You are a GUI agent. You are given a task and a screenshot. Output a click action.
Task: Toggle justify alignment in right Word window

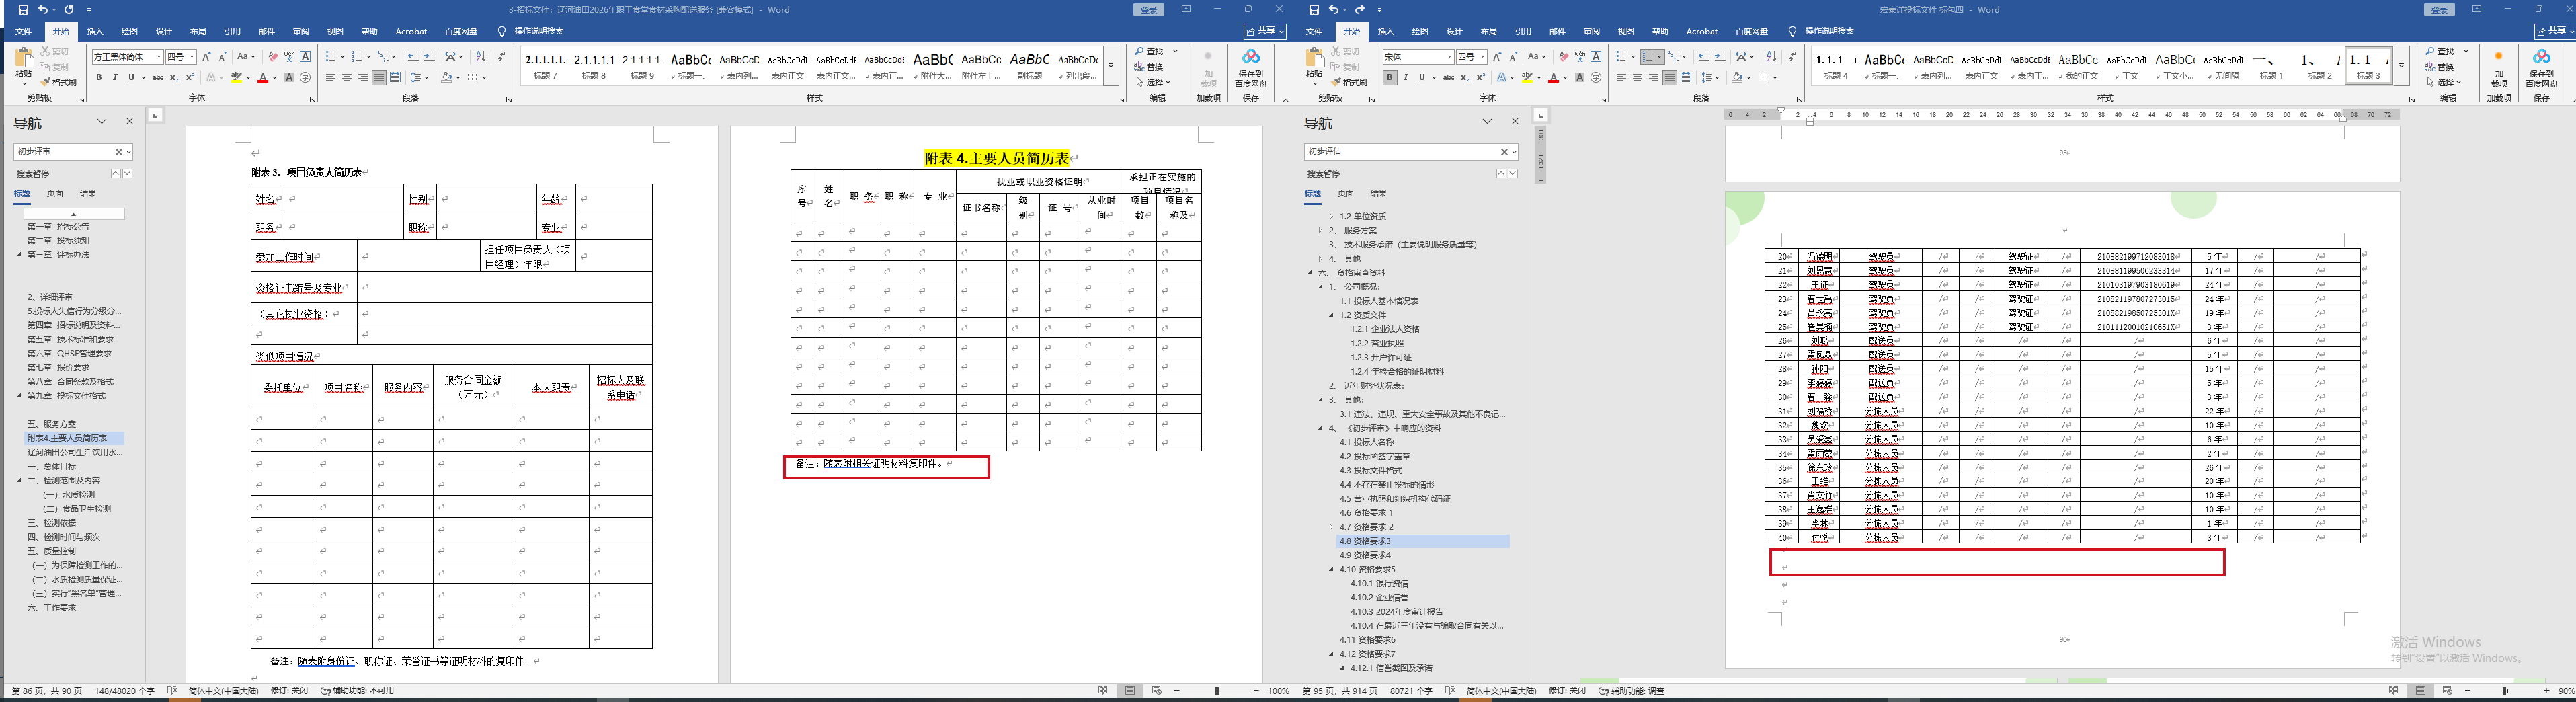pos(1669,77)
